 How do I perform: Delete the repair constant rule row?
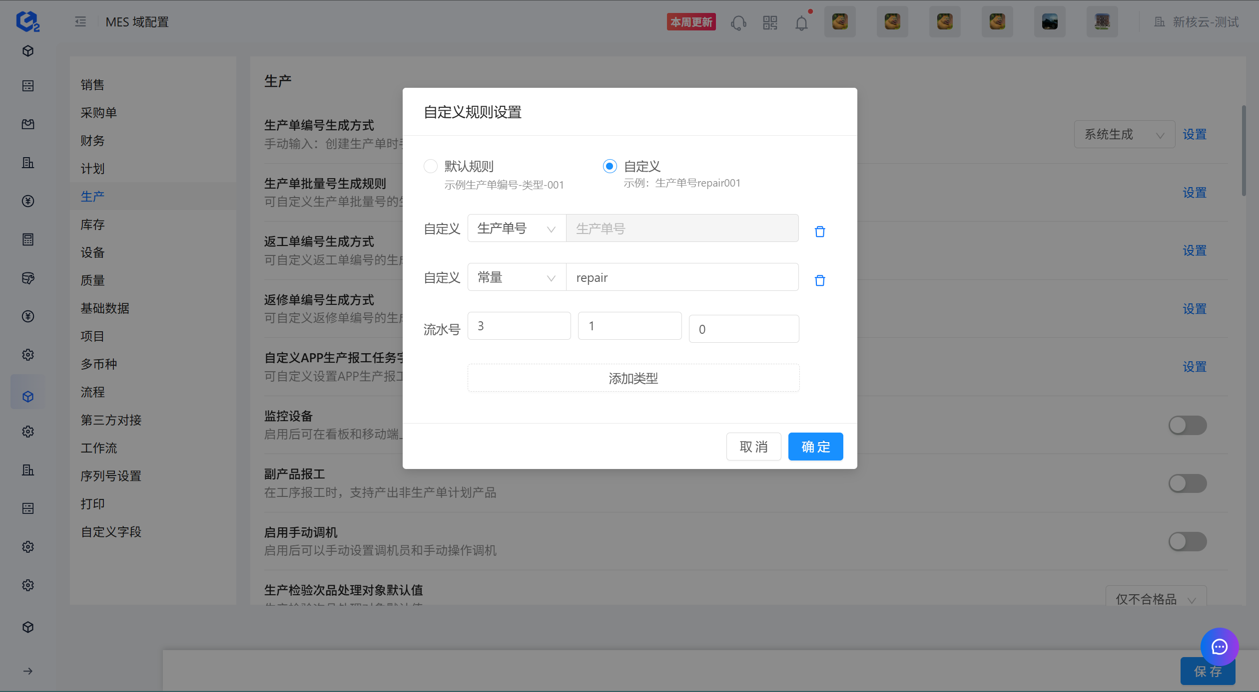[x=820, y=280]
